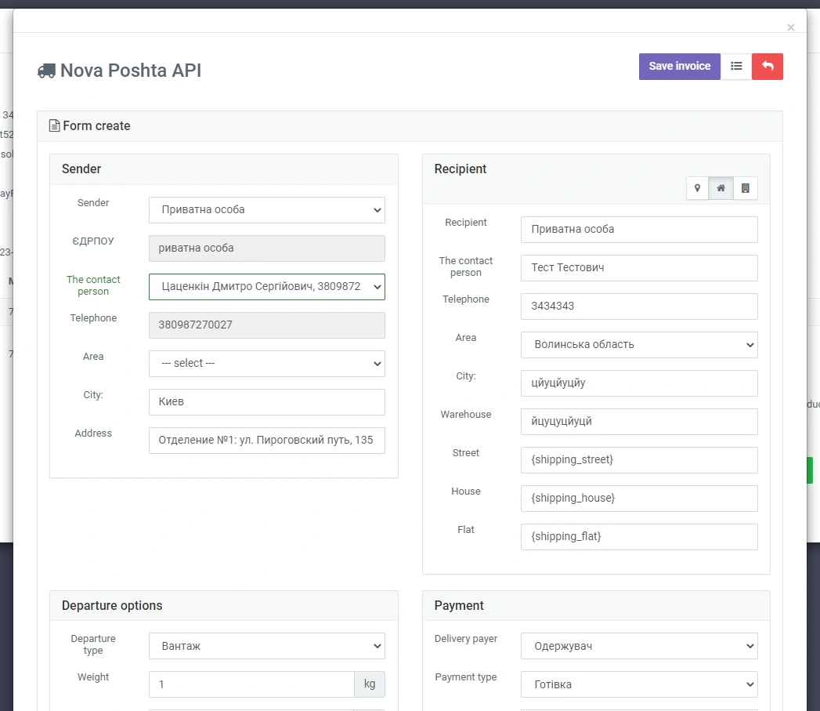Select the map pin icon in Recipient
The width and height of the screenshot is (820, 711).
tap(697, 188)
